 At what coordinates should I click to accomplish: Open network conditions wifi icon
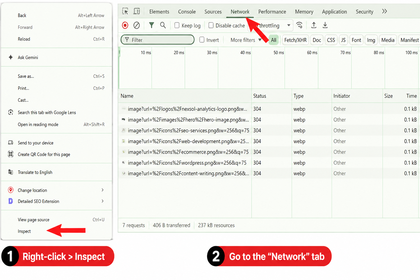299,25
